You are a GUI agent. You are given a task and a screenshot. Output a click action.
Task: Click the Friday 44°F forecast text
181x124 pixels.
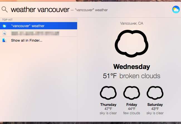pyautogui.click(x=132, y=109)
